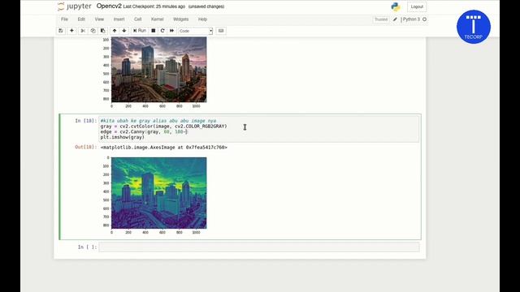Cut selected cells with the scissors icon
Image resolution: width=520 pixels, height=292 pixels.
point(83,31)
